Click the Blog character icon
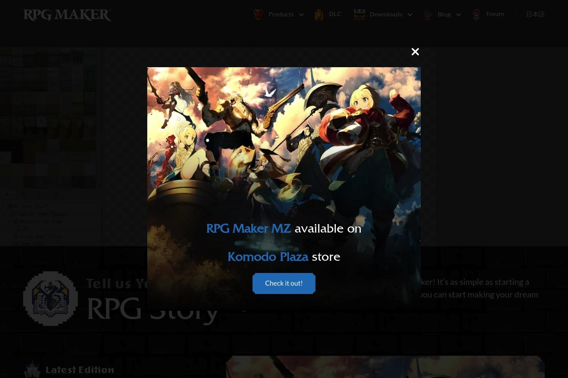Viewport: 568px width, 378px height. click(428, 15)
